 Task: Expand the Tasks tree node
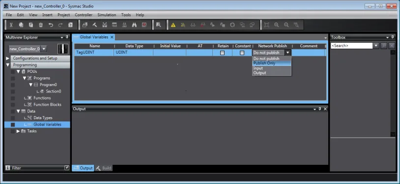pyautogui.click(x=18, y=131)
